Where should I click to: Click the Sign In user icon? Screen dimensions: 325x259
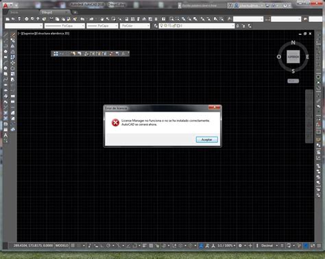click(237, 5)
